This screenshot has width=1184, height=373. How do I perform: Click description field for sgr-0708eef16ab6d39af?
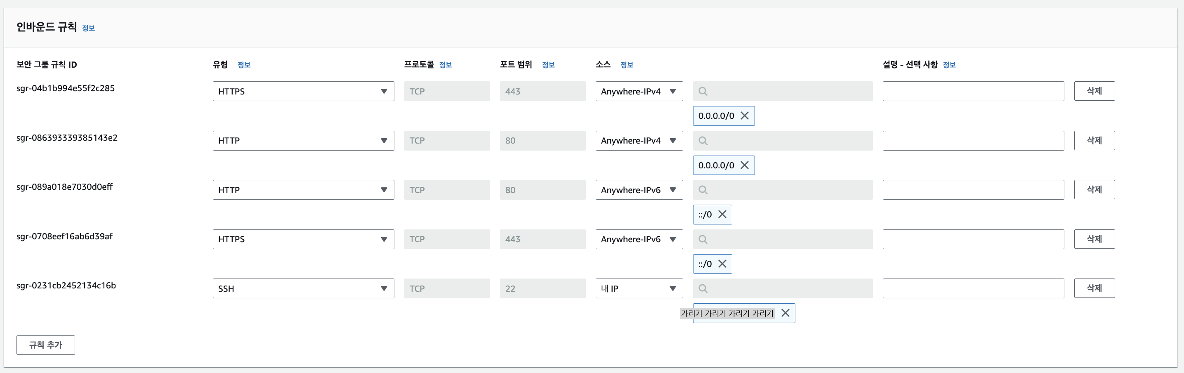pos(974,239)
